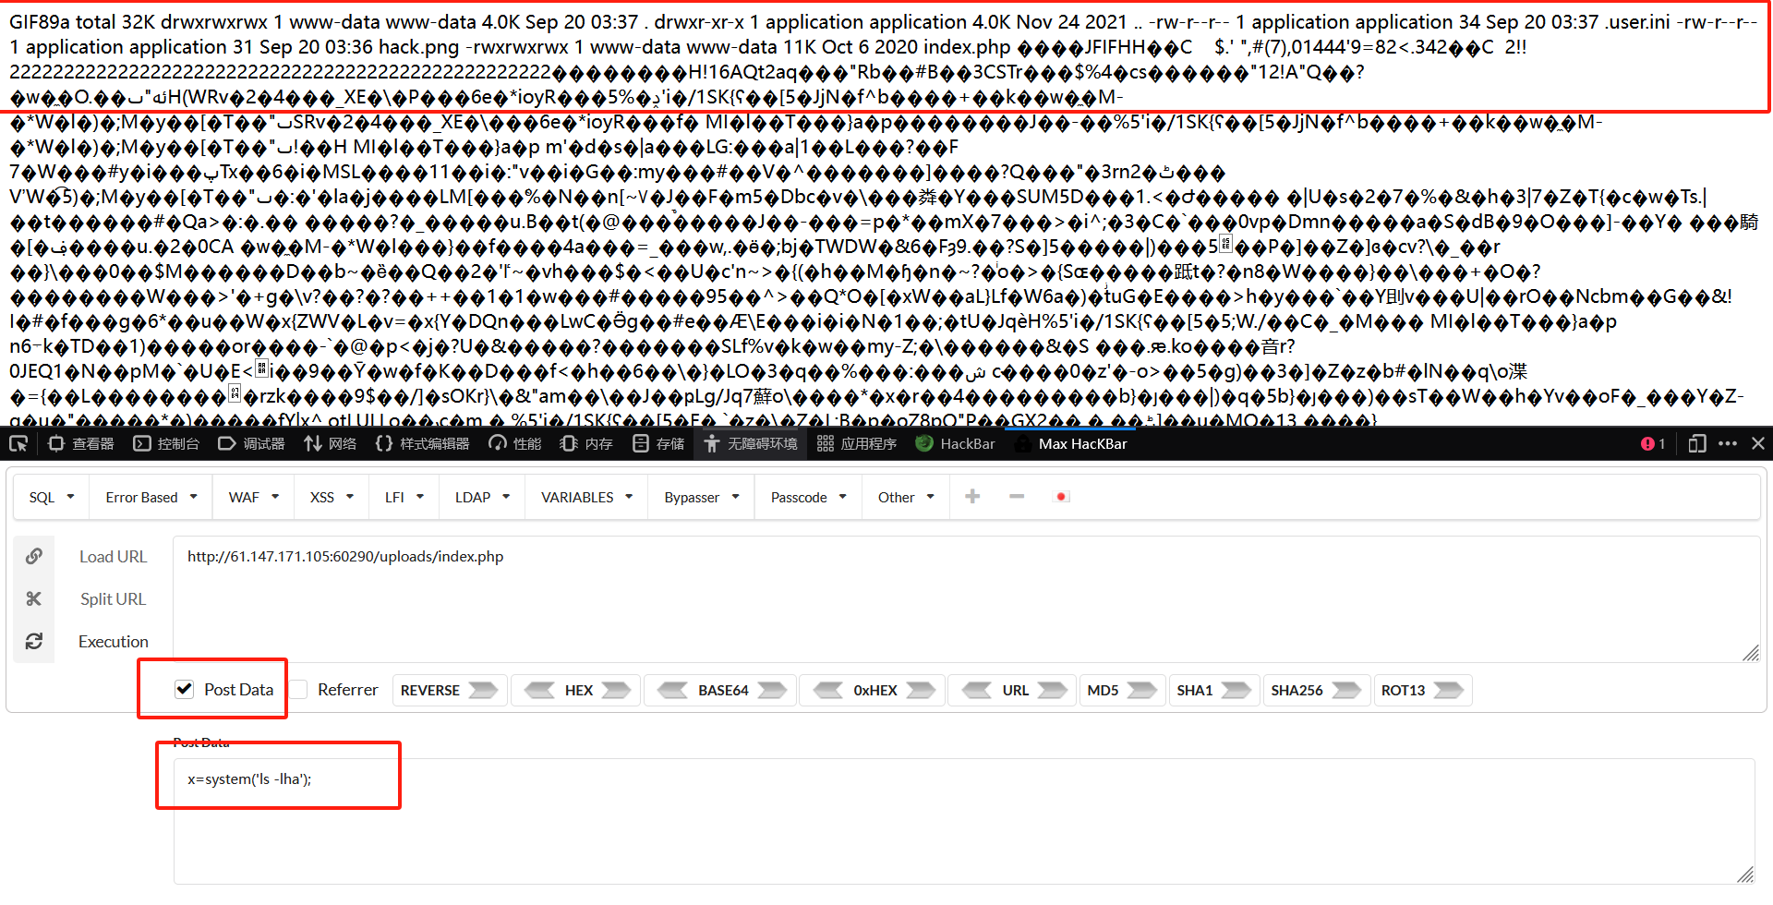Expand the Passcode dropdown
The height and width of the screenshot is (905, 1773).
tap(809, 498)
